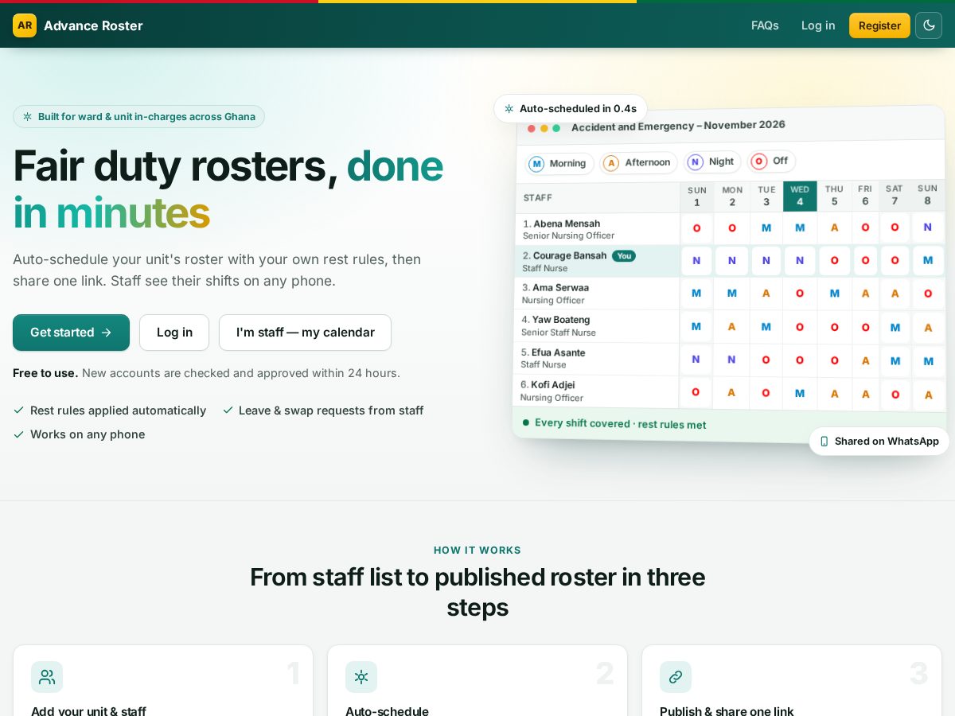Toggle dark mode moon icon

pyautogui.click(x=929, y=25)
